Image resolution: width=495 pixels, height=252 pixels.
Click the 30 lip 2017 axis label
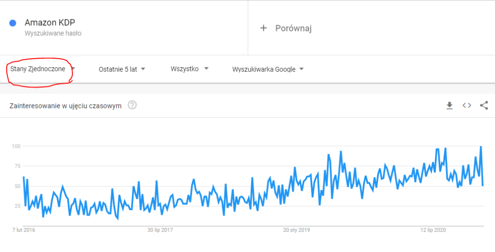coord(160,230)
